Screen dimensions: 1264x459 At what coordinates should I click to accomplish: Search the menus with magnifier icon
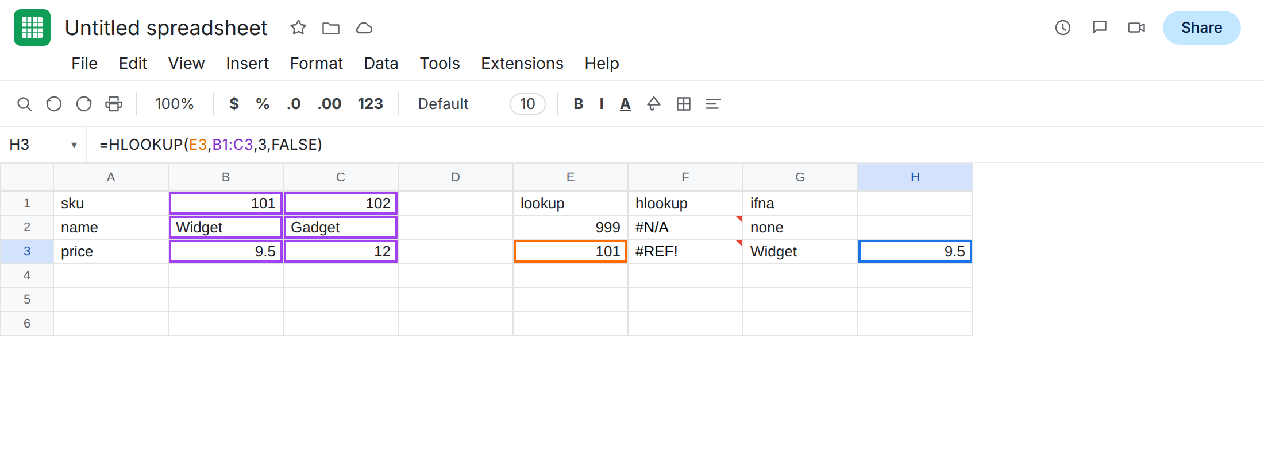(24, 104)
